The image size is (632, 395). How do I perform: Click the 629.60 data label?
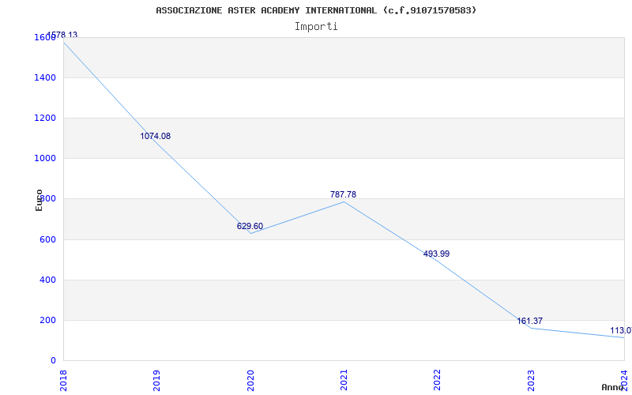point(250,226)
